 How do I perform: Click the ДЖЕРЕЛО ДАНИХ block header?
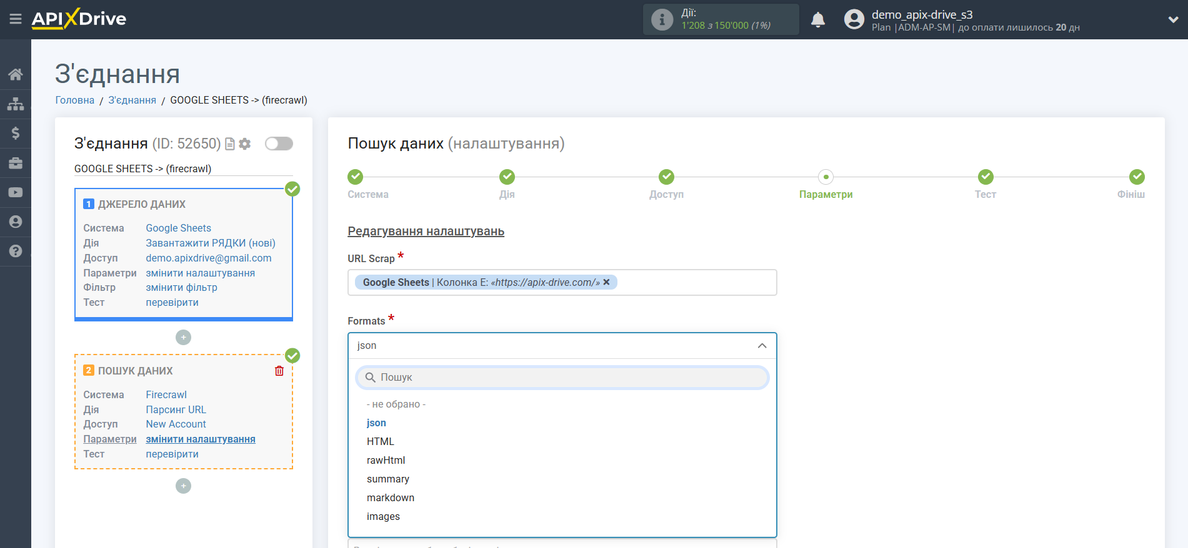point(142,204)
